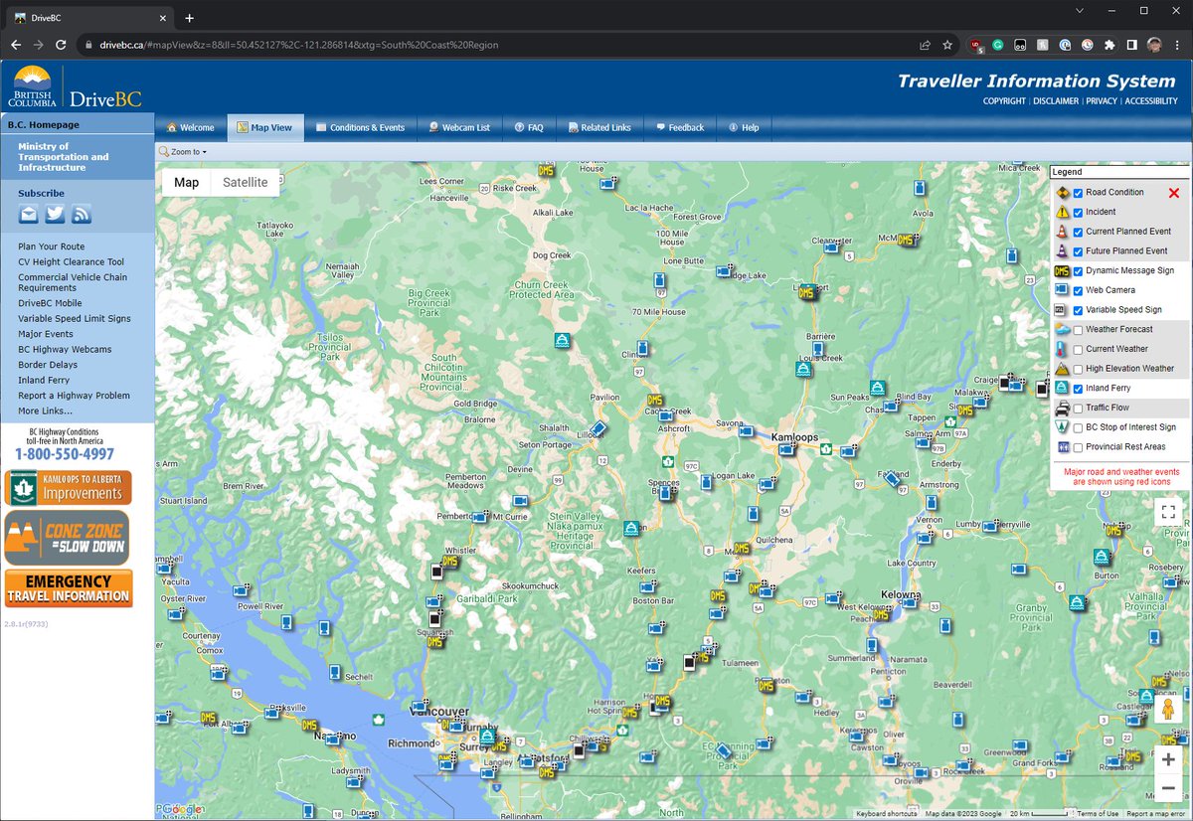The height and width of the screenshot is (821, 1193).
Task: Check the Provincial Rest Areas box
Action: 1078,447
